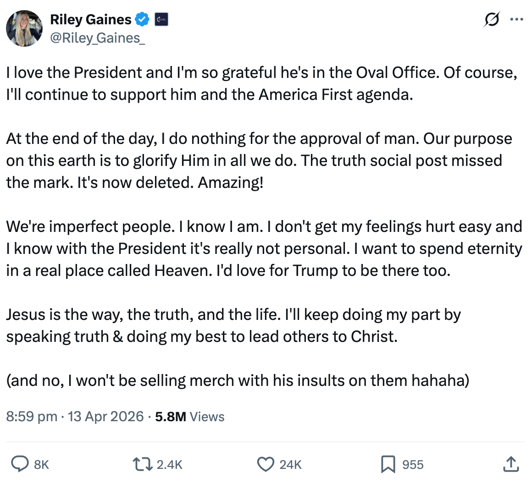This screenshot has width=532, height=484.
Task: Click the affiliation badge beside the name
Action: 161,20
